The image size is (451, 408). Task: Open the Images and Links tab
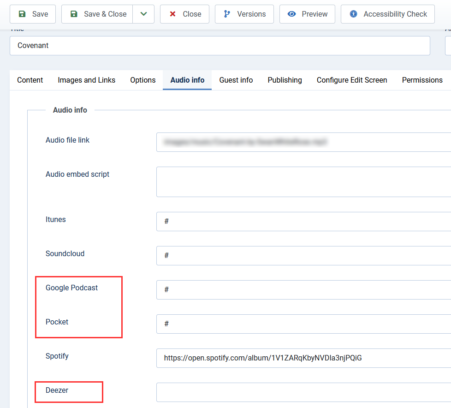[87, 80]
